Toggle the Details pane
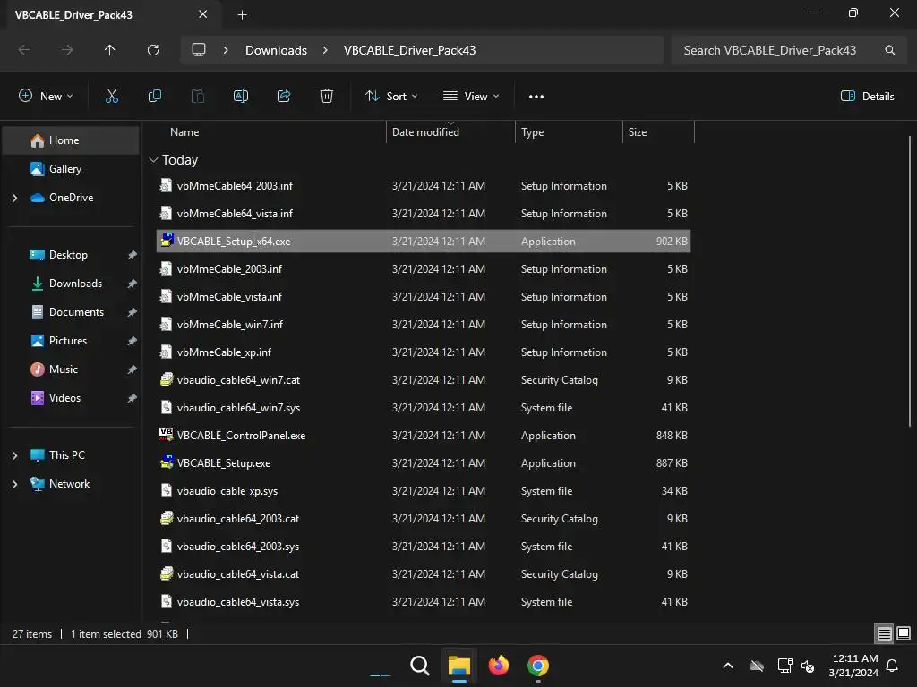This screenshot has width=917, height=687. 867,97
